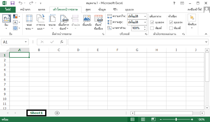210x122 pixels.
Task: Toggle Gridlines View (มุมมอง) checkbox
Action: pos(152,22)
